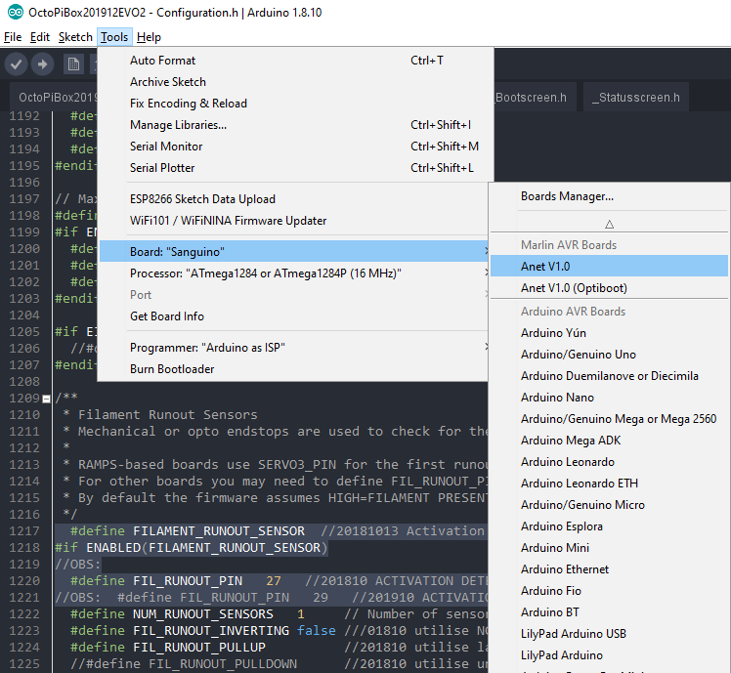Screen dimensions: 731x673
Task: Choose Auto Format from Tools menu
Action: [x=294, y=61]
